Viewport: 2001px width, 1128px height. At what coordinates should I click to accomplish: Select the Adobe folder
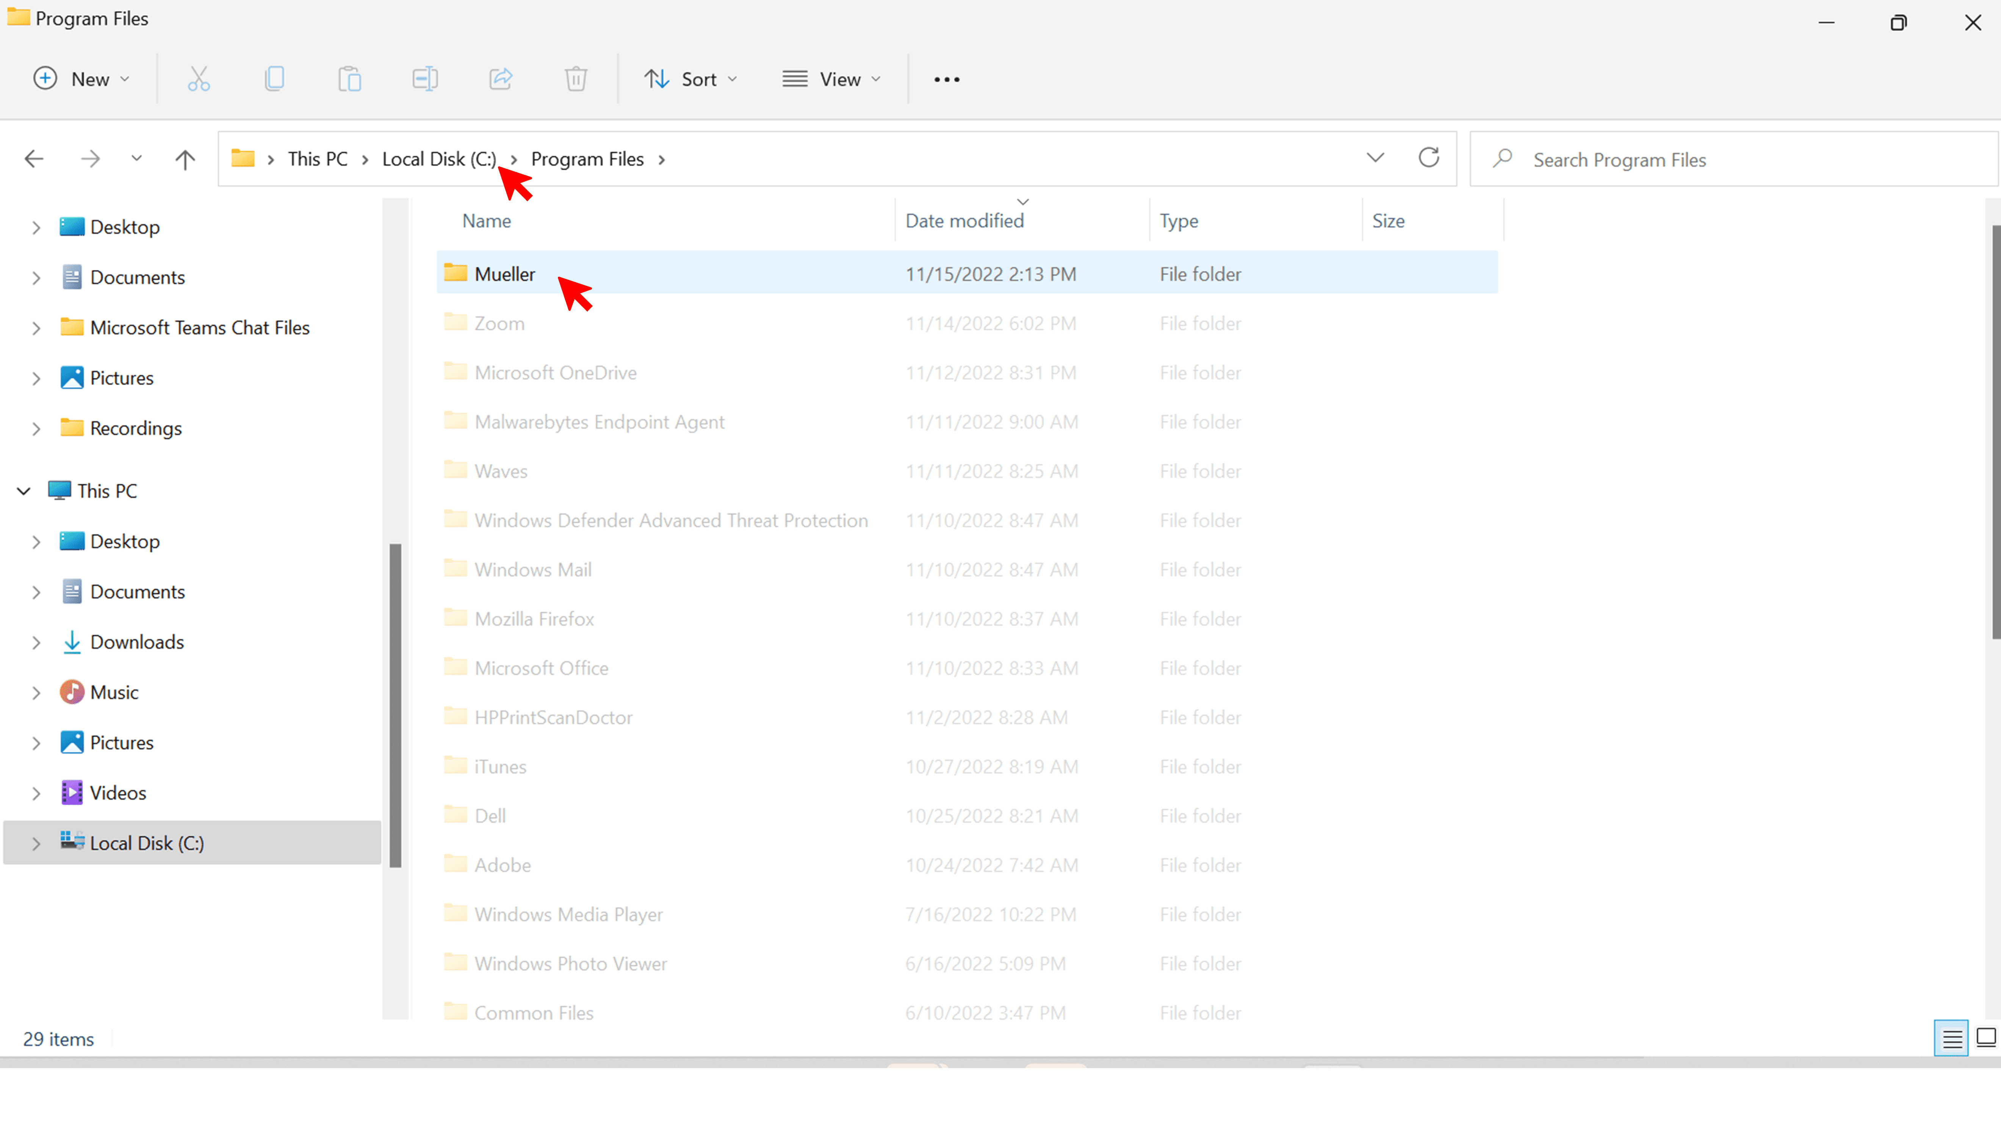(x=967, y=865)
